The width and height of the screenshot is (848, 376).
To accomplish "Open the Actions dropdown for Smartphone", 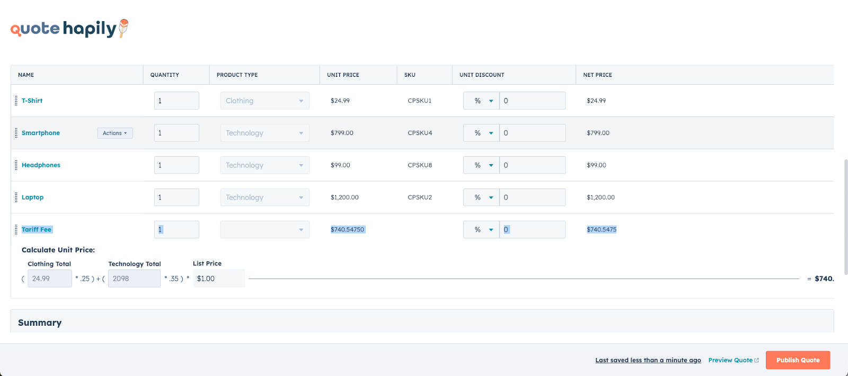I will point(114,133).
